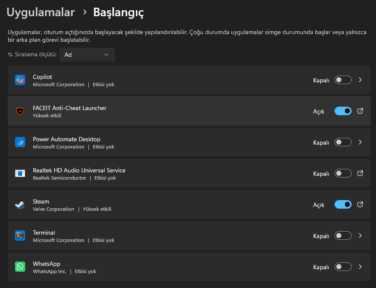Select the Başlangıç page title
376x288 pixels.
click(x=118, y=12)
